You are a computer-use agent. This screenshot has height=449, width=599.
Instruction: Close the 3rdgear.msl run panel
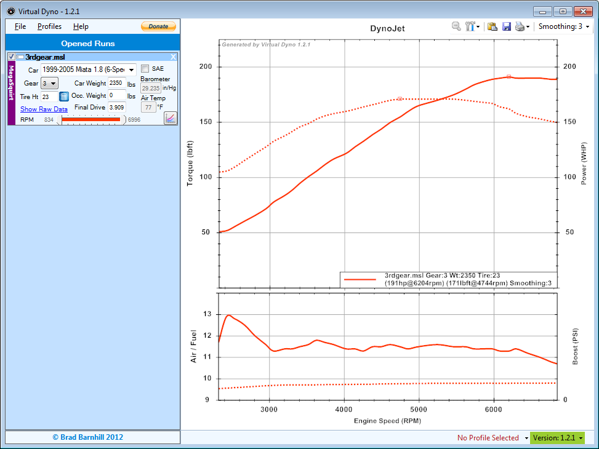coord(173,57)
